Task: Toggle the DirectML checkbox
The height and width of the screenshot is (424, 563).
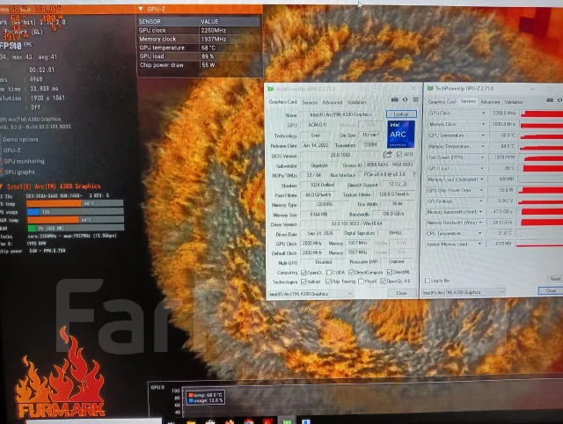Action: (x=390, y=272)
